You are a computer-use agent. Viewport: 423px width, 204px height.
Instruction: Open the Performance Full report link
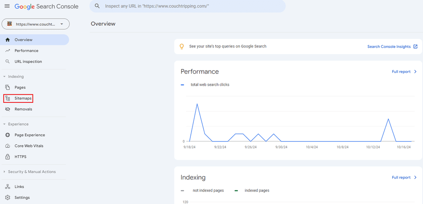coord(404,72)
